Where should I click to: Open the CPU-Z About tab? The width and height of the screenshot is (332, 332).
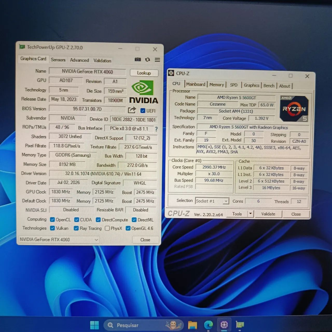tap(285, 86)
